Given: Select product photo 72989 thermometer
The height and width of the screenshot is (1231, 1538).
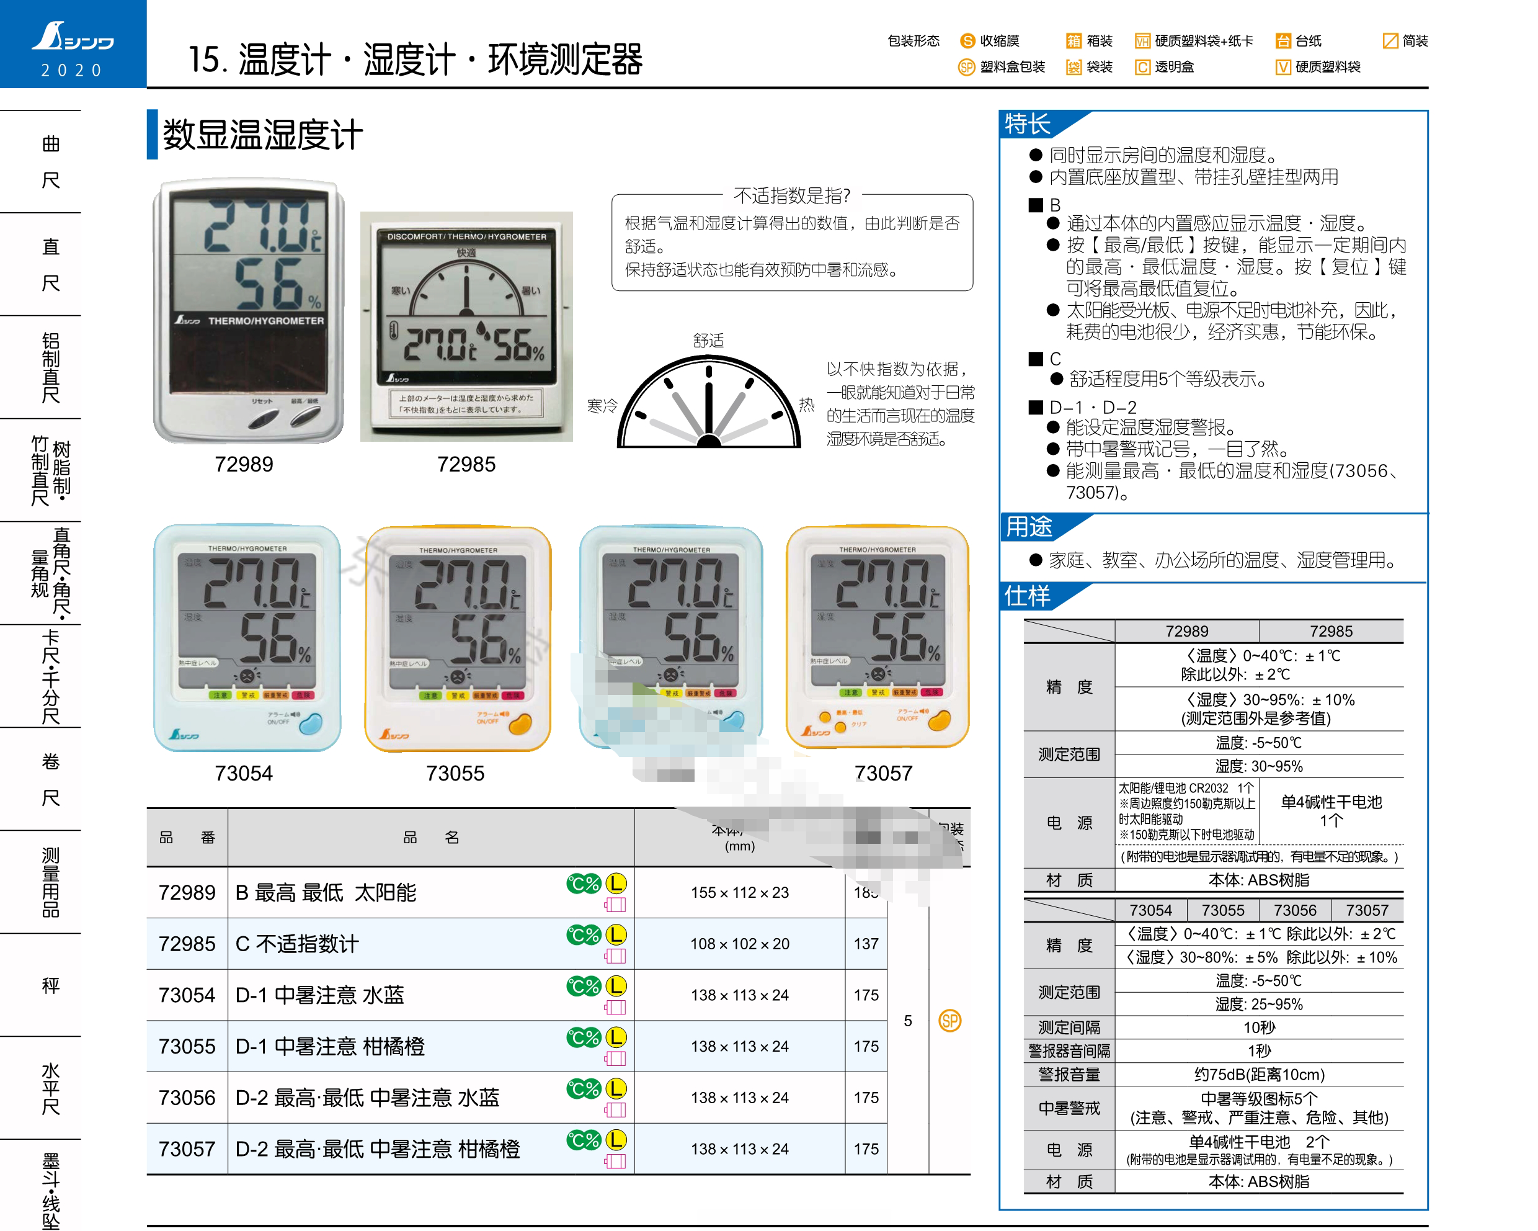Looking at the screenshot, I should [x=248, y=310].
